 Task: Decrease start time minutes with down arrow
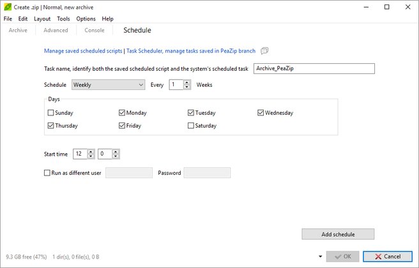(x=116, y=156)
